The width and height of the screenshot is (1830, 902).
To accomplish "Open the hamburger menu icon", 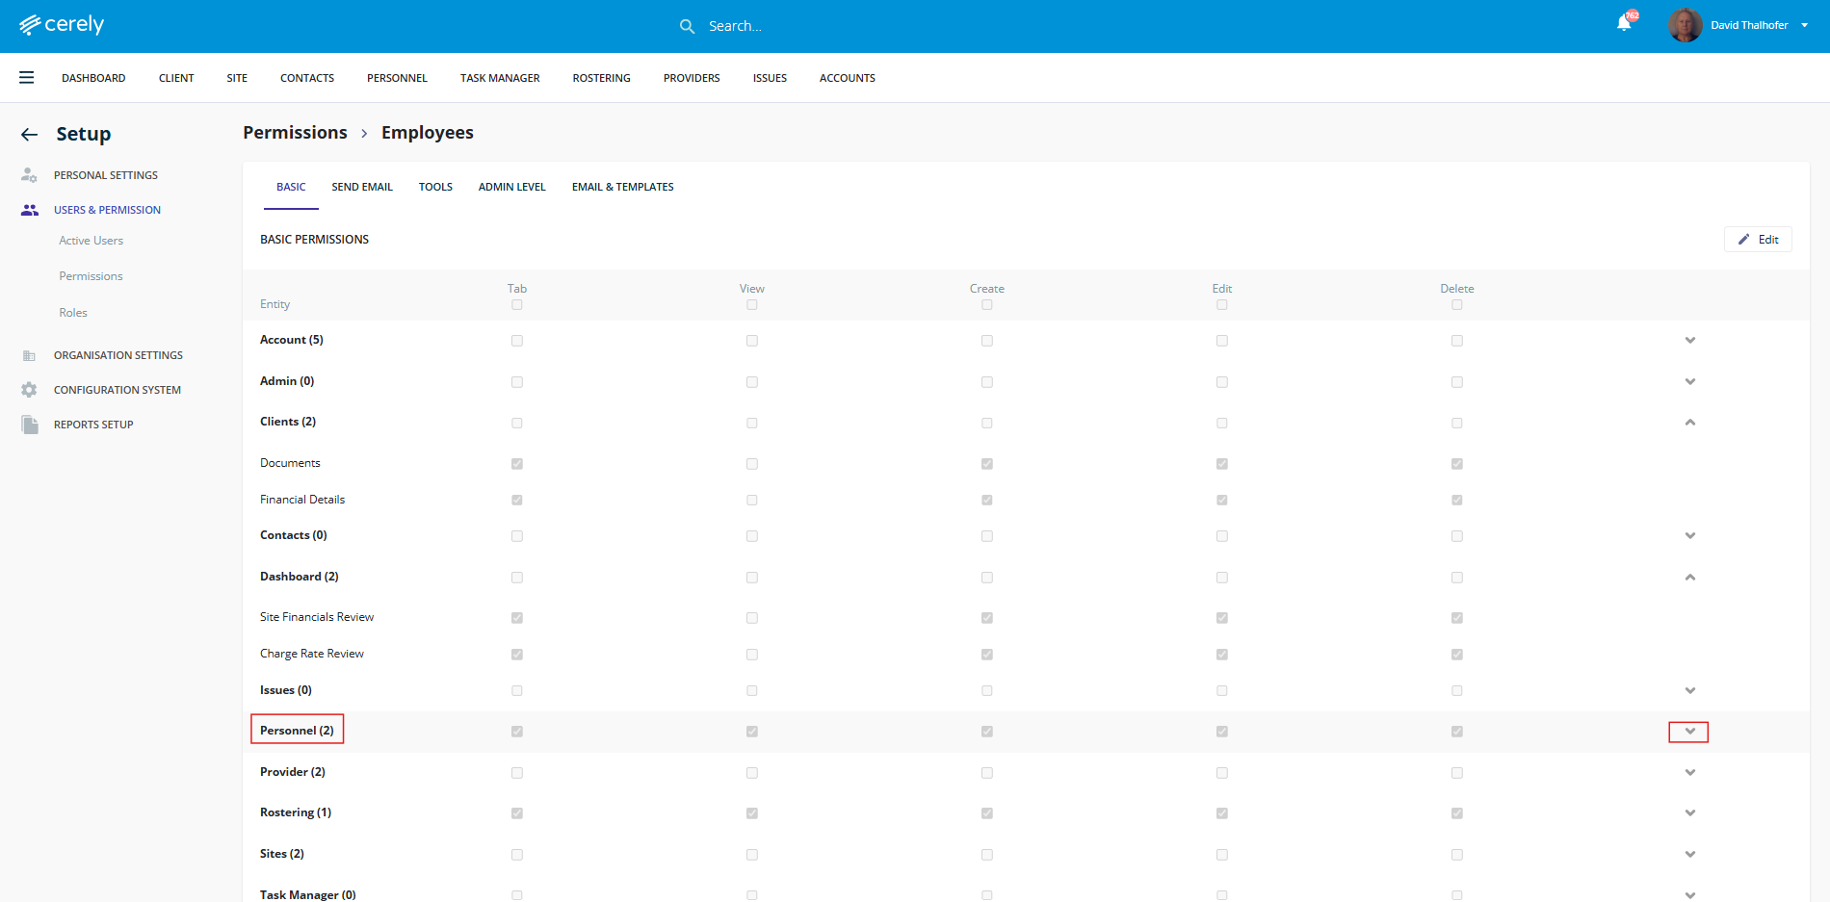I will [27, 78].
